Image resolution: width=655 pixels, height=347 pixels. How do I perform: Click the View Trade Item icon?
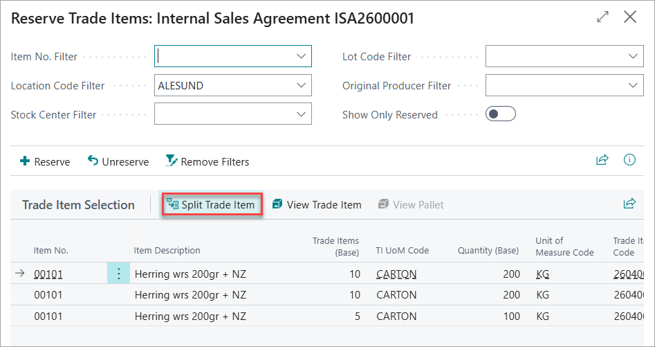pos(277,204)
